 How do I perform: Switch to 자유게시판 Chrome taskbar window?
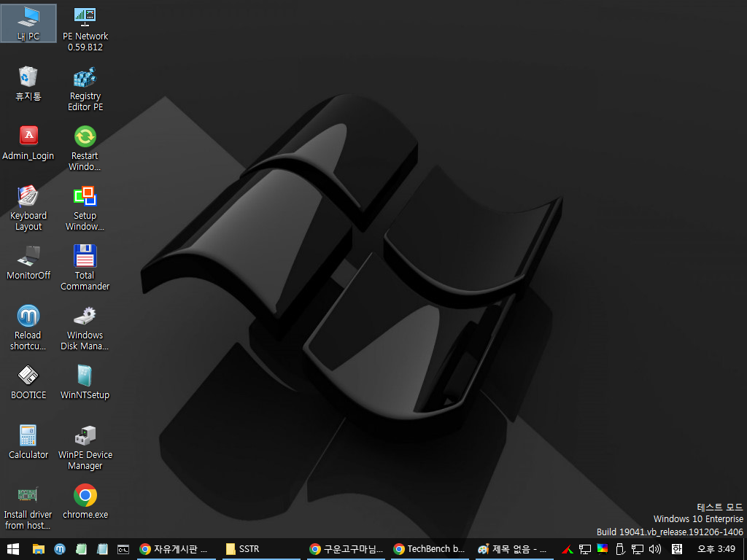point(177,549)
